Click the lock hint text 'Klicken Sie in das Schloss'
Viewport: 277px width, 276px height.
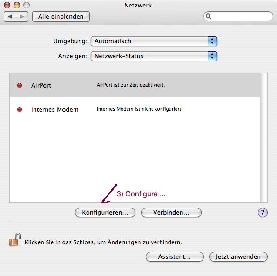pos(103,242)
